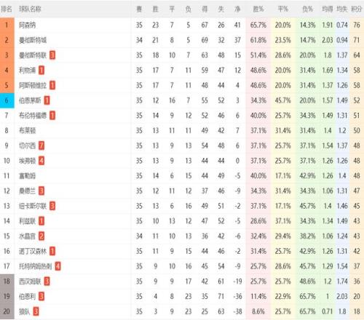Viewport: 364px width, 320px height.
Task: Click the 排名 ranking column header
Action: click(7, 9)
